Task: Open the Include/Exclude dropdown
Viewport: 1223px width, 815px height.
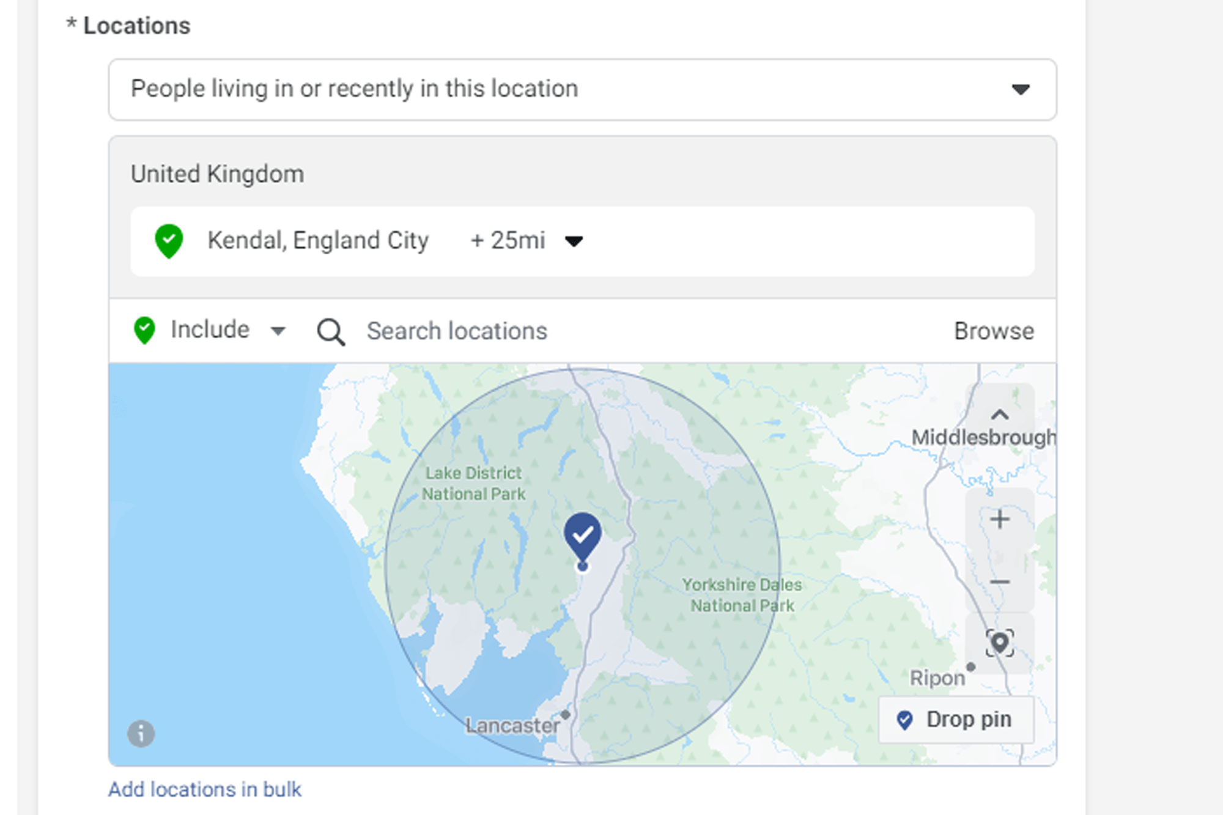Action: pyautogui.click(x=278, y=331)
